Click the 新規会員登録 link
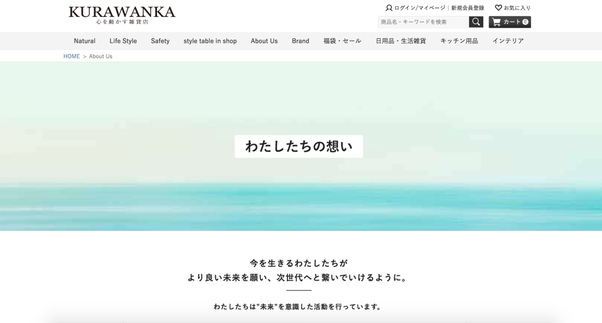The height and width of the screenshot is (323, 602). [467, 8]
